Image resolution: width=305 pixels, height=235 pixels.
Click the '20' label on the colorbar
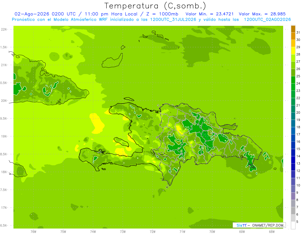coord(298,113)
